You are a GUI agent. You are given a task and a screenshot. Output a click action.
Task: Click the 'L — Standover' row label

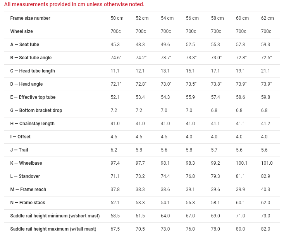pyautogui.click(x=25, y=176)
